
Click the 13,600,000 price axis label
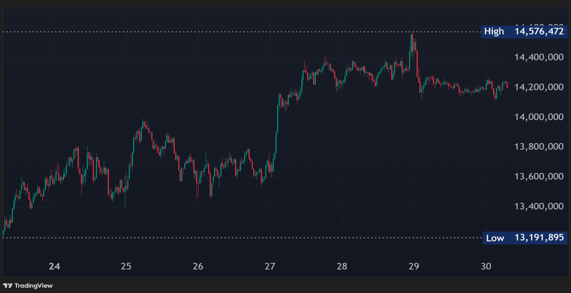point(538,177)
